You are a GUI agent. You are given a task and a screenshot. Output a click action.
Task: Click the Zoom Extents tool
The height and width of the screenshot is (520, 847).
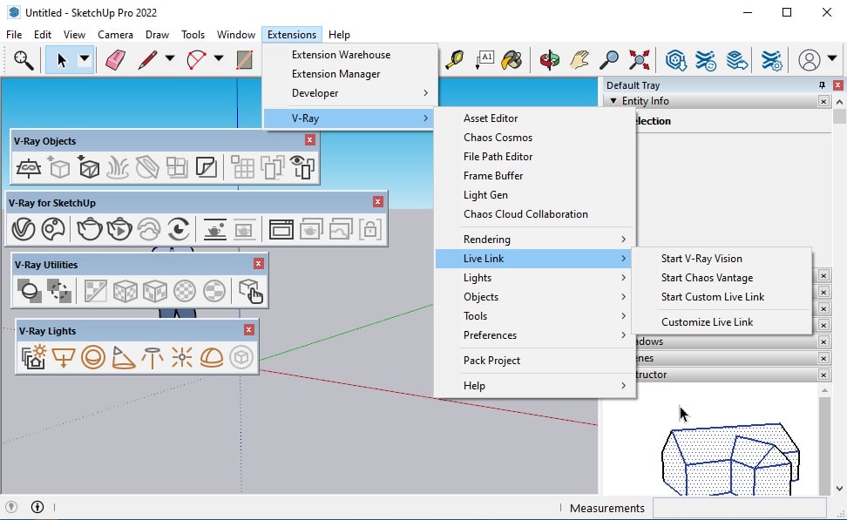click(639, 59)
